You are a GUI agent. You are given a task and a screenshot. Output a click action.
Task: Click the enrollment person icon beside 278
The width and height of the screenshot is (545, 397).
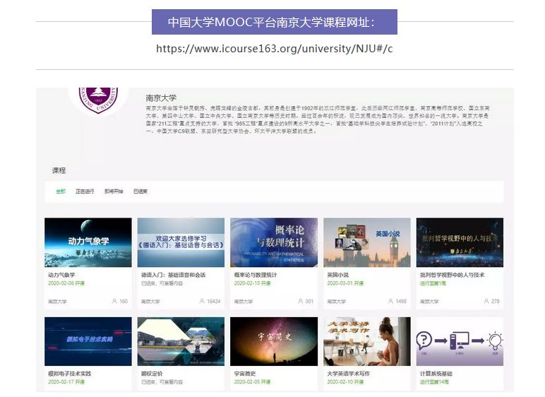tap(486, 301)
